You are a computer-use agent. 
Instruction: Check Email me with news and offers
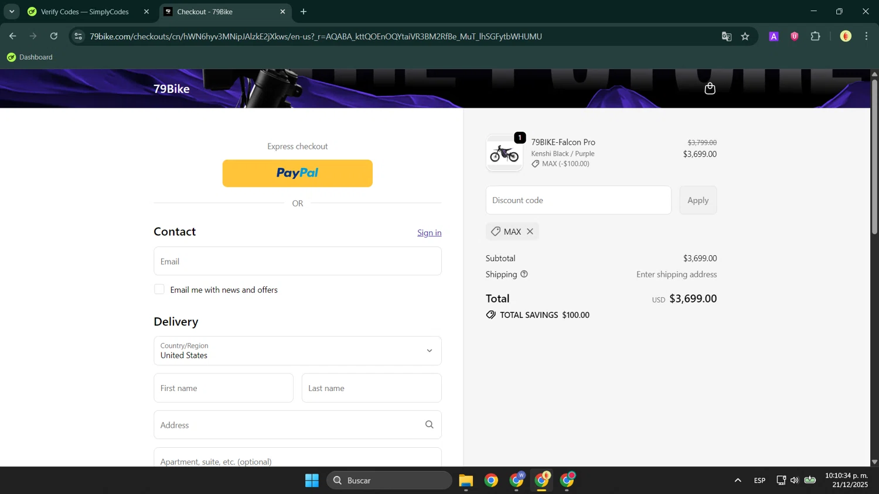click(x=159, y=289)
